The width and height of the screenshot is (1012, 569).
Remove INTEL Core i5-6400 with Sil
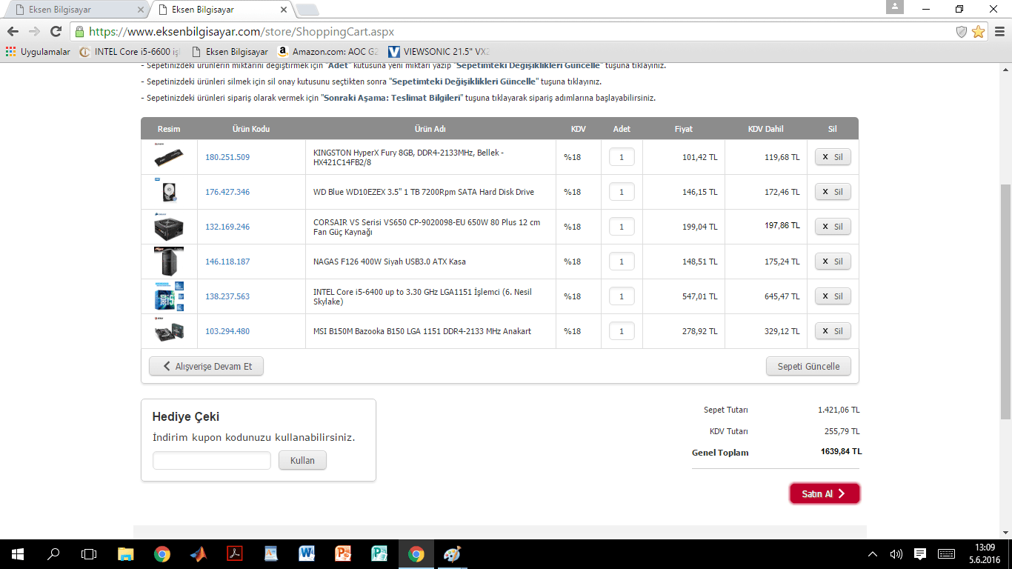[x=833, y=296]
